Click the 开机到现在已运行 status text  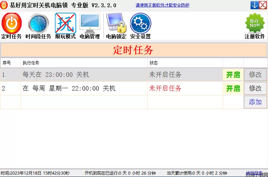click(120, 173)
